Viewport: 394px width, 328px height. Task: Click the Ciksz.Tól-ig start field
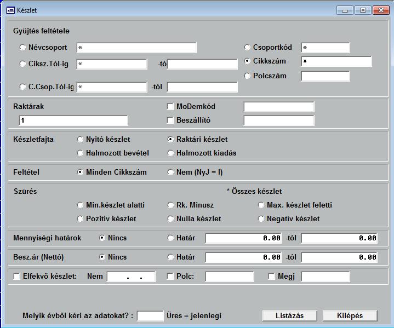coord(112,64)
